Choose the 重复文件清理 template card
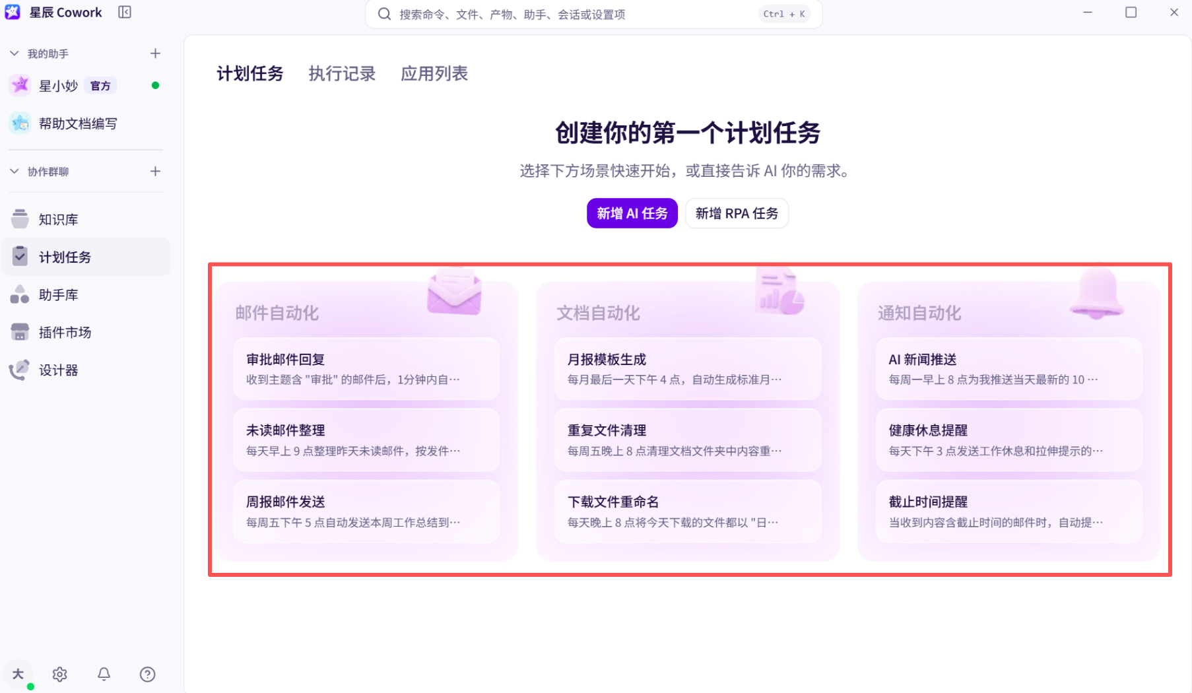 tap(688, 440)
